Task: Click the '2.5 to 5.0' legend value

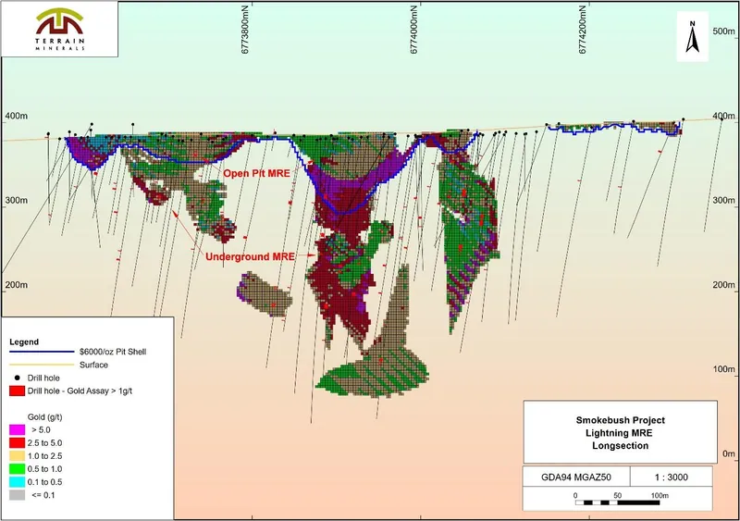Action: pyautogui.click(x=44, y=443)
